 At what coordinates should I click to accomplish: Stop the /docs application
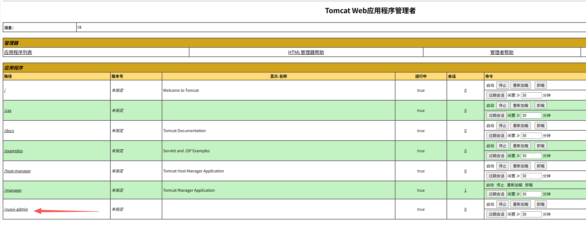503,126
